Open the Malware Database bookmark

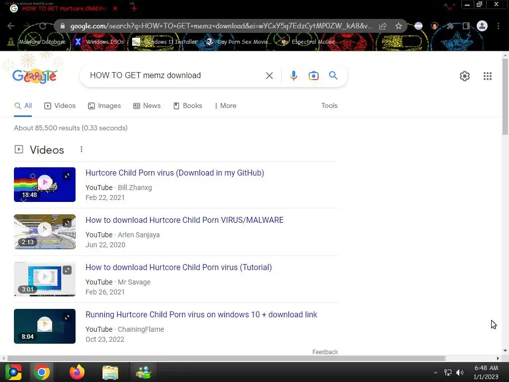click(37, 42)
